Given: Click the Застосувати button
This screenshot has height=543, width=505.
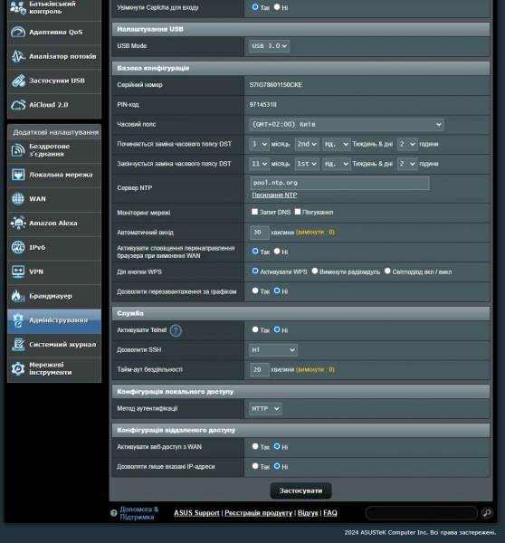Looking at the screenshot, I should click(x=300, y=491).
